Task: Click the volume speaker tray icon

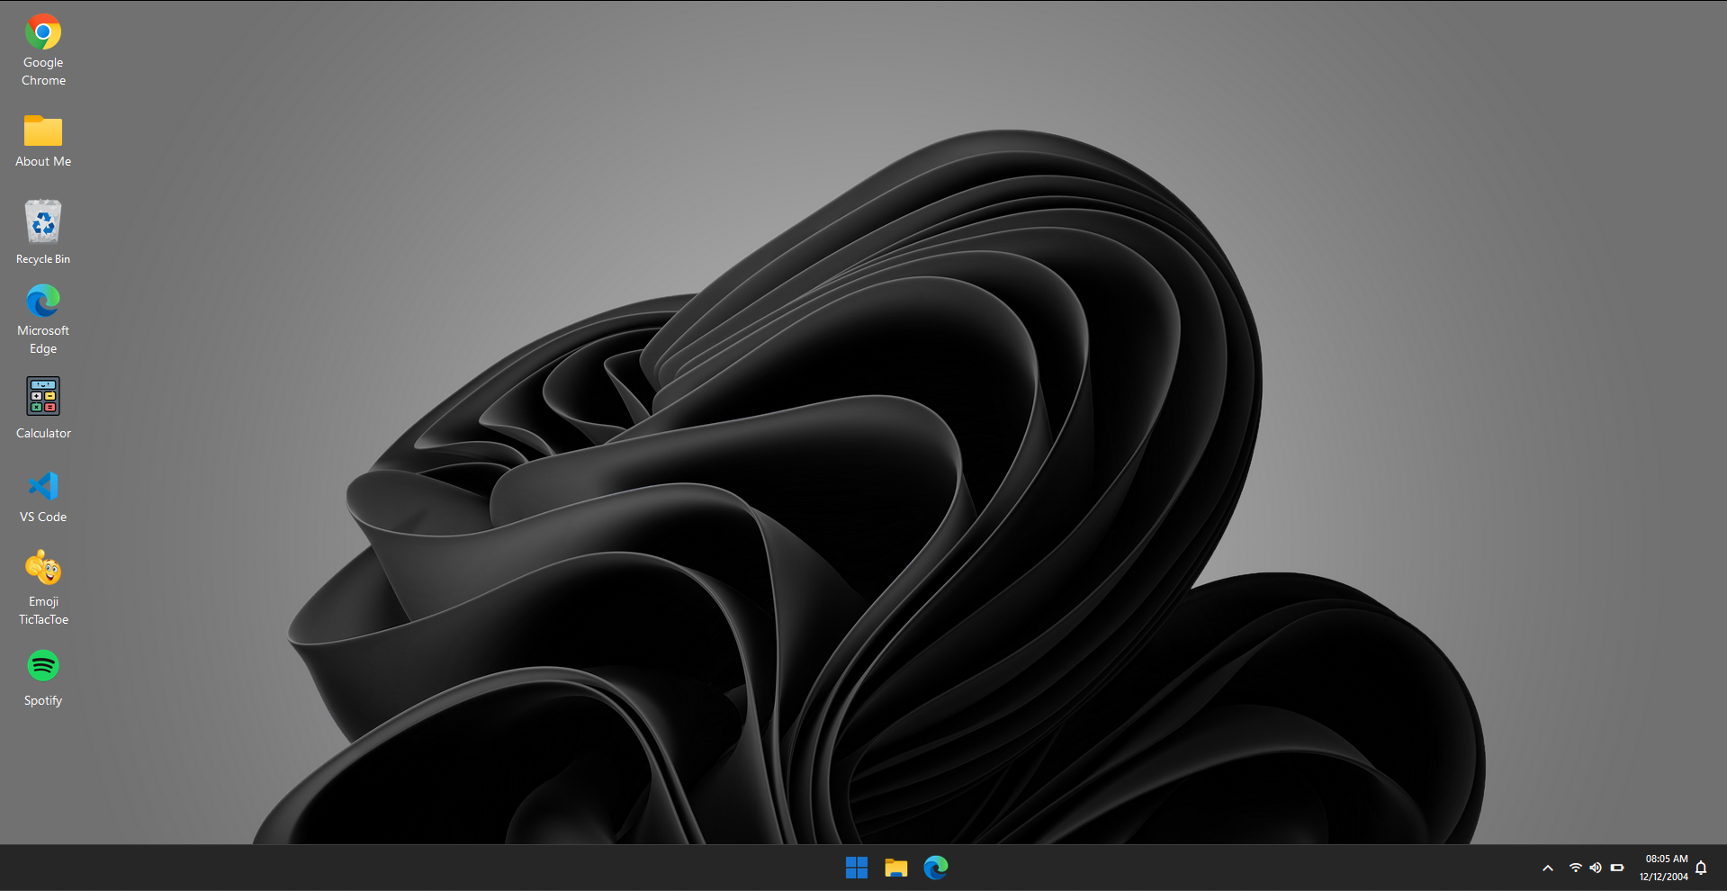Action: click(1596, 868)
